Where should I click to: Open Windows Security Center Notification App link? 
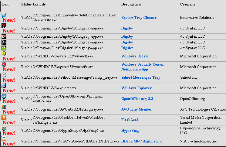[x=143, y=67]
